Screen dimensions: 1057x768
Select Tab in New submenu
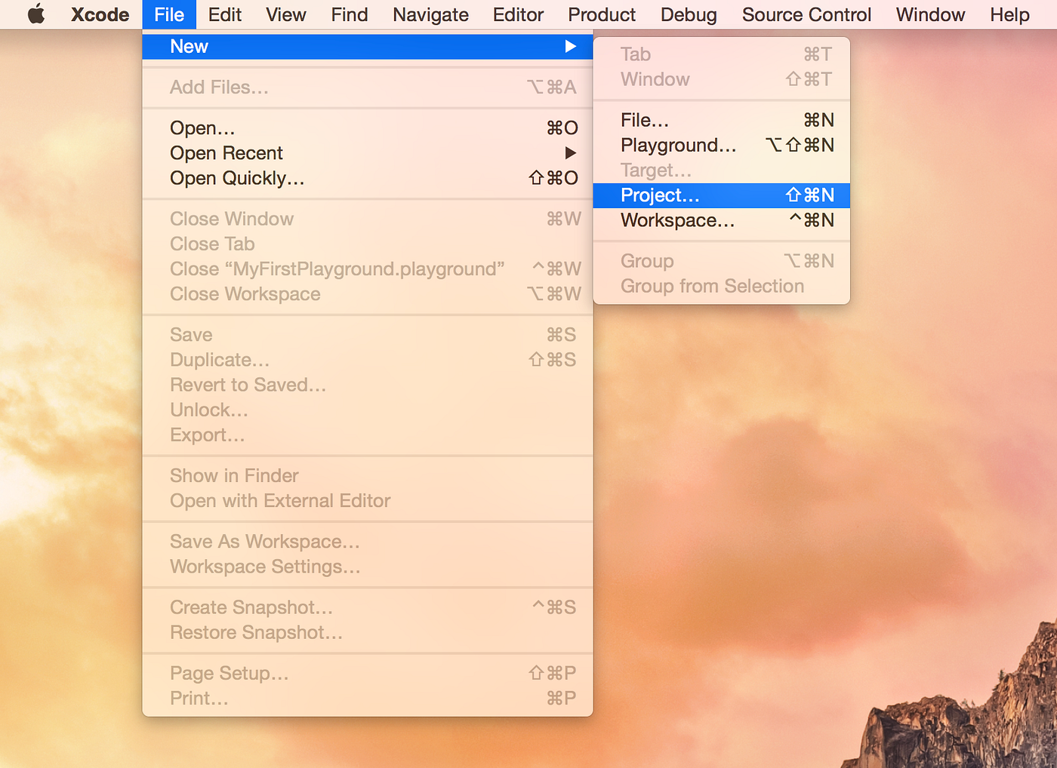722,54
